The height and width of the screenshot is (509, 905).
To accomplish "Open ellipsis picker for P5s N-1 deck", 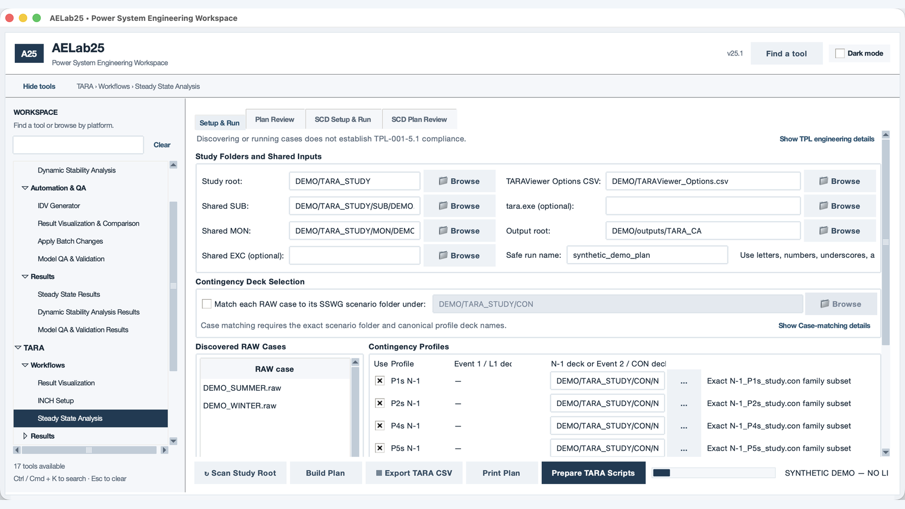I will pos(684,448).
